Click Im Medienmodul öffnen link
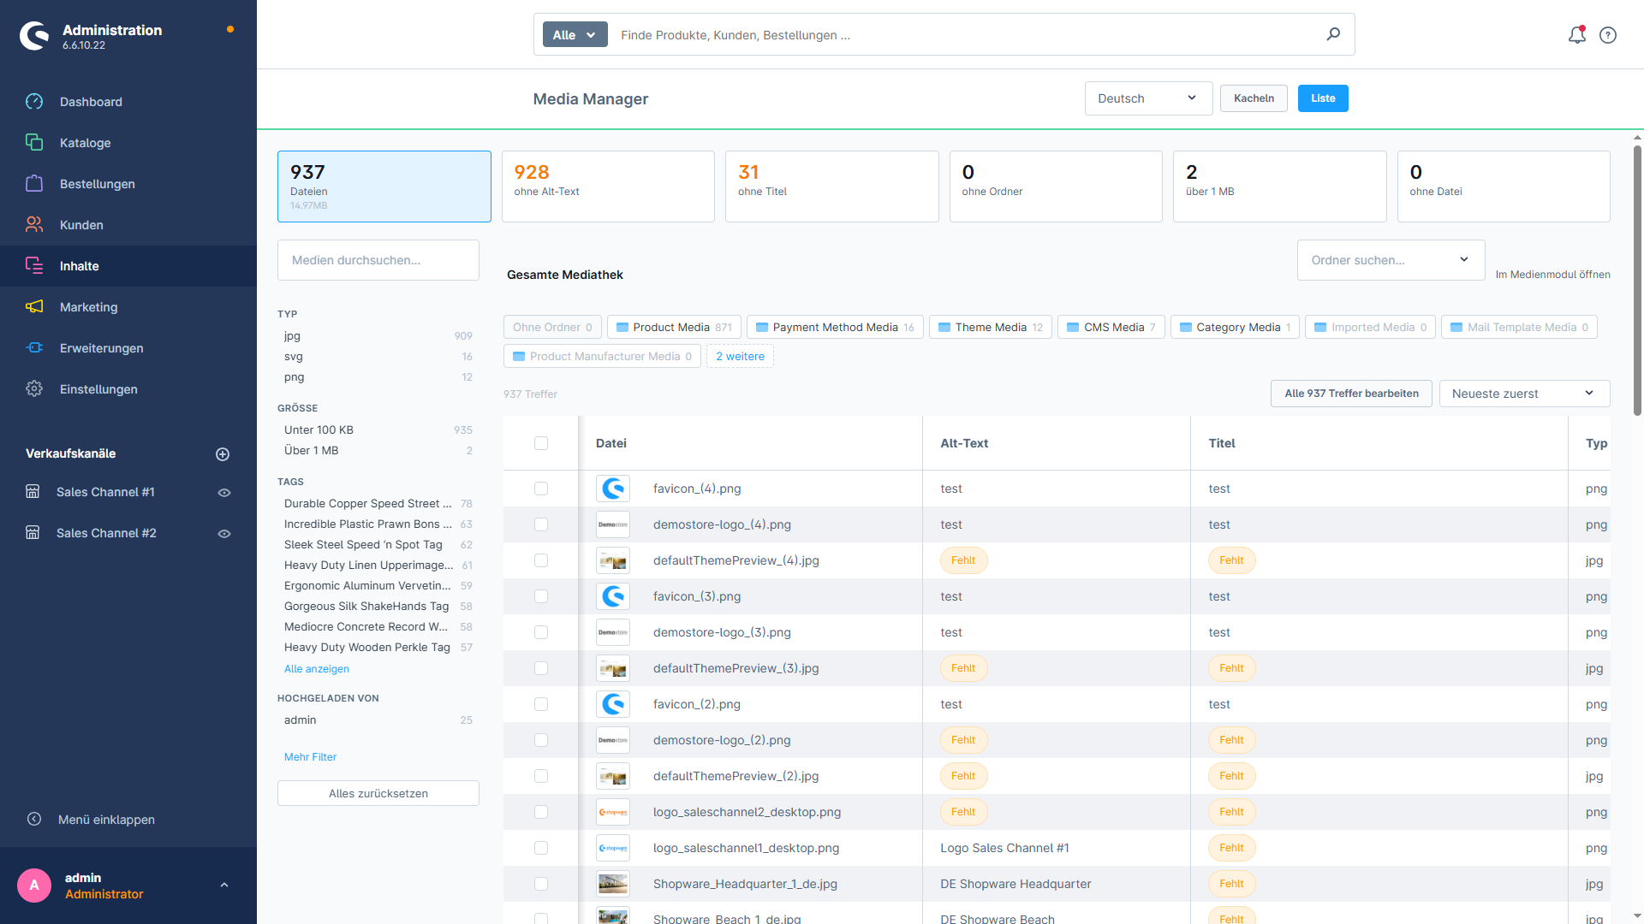The image size is (1644, 924). click(1552, 275)
